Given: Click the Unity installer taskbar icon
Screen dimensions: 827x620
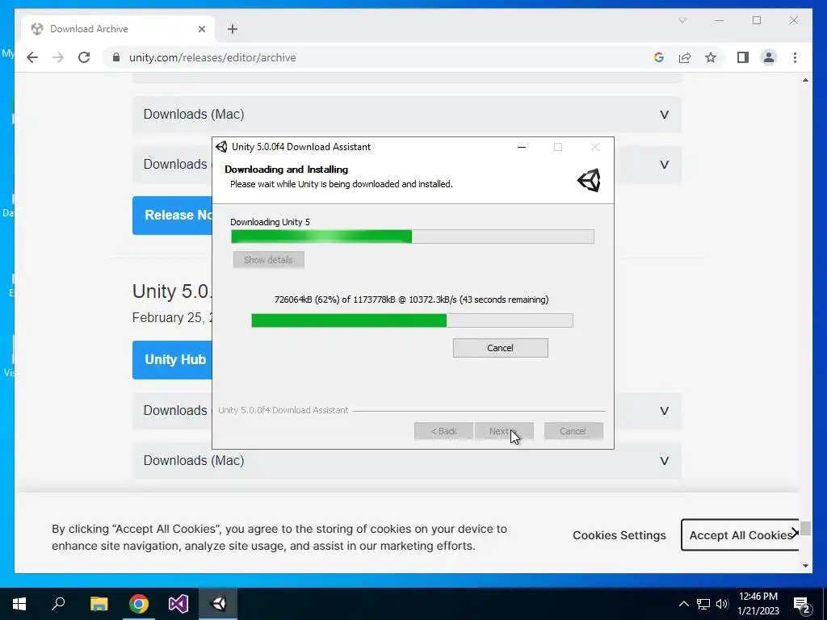Looking at the screenshot, I should 218,604.
